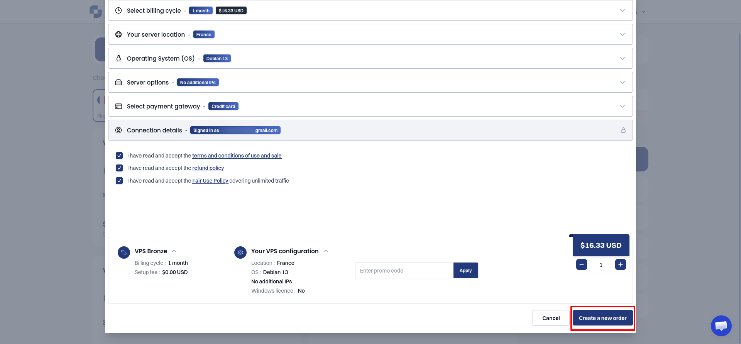Click the France location badge

[204, 34]
